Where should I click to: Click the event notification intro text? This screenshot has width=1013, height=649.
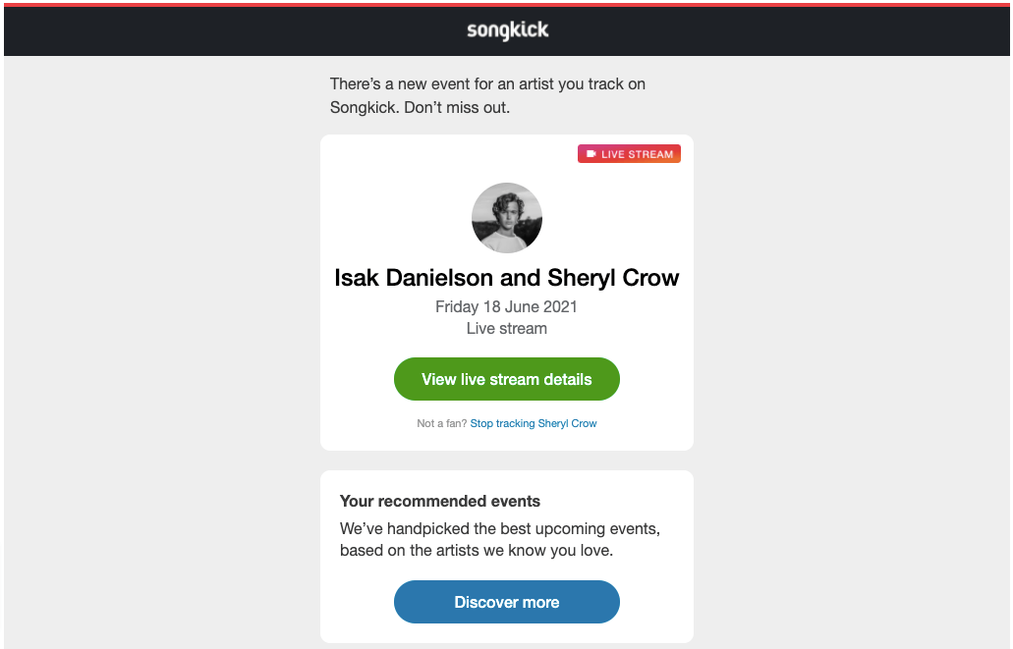(487, 95)
